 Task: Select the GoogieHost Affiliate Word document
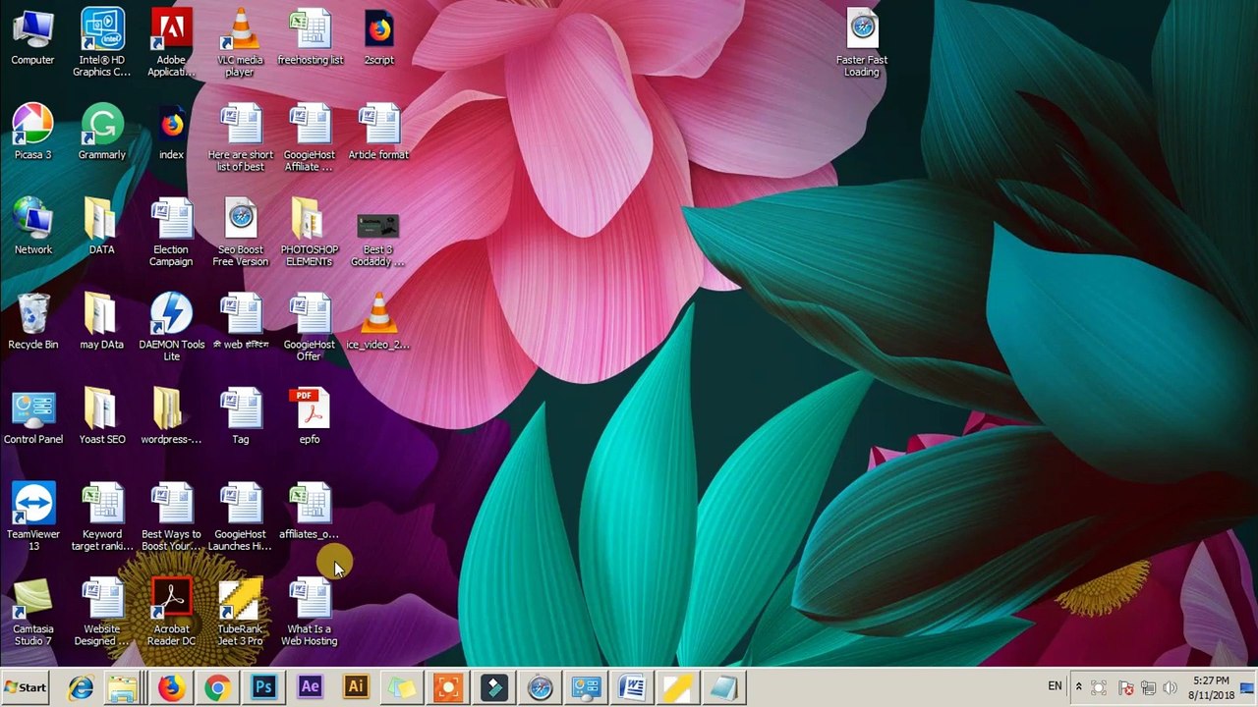click(310, 138)
